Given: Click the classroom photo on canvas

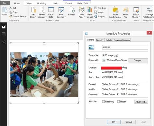Looking at the screenshot, I should [44, 75].
